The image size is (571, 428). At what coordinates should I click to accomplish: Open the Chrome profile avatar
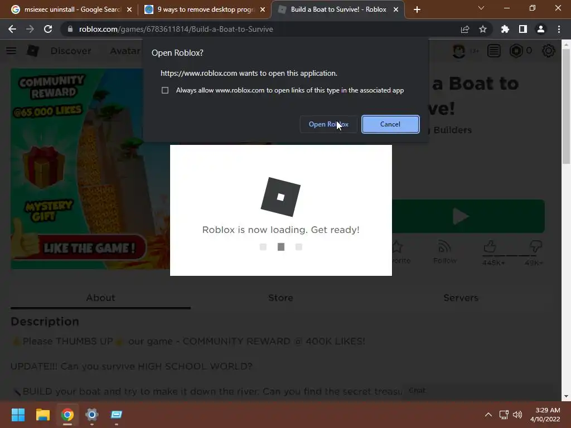541,29
